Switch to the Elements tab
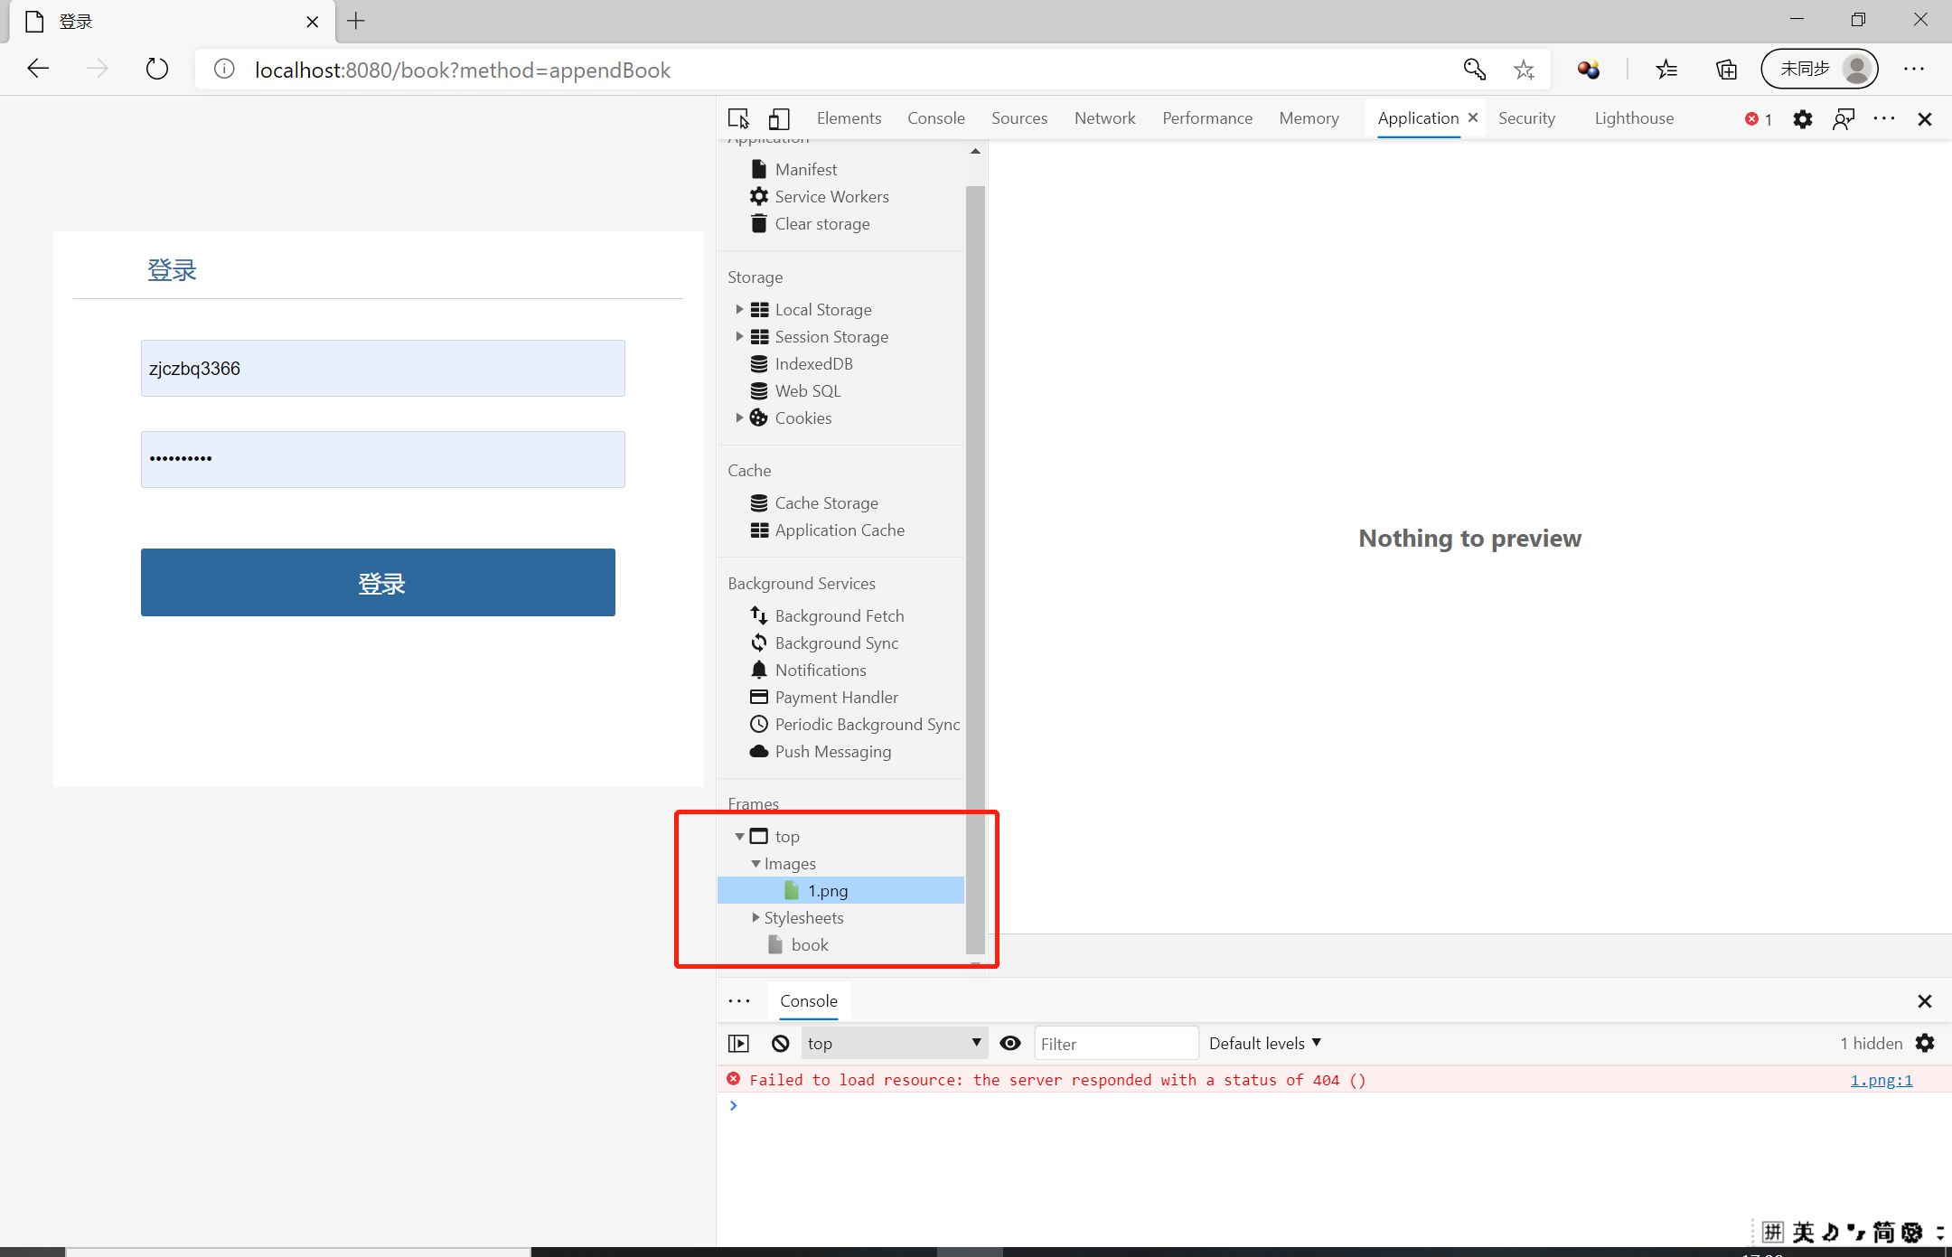The width and height of the screenshot is (1952, 1257). [849, 118]
